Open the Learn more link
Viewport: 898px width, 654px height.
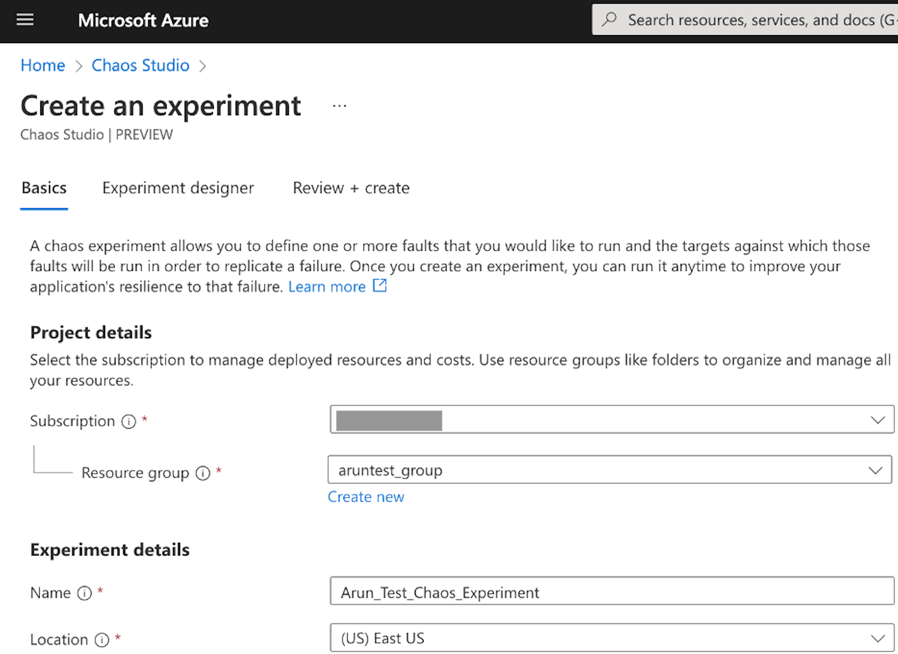click(327, 287)
